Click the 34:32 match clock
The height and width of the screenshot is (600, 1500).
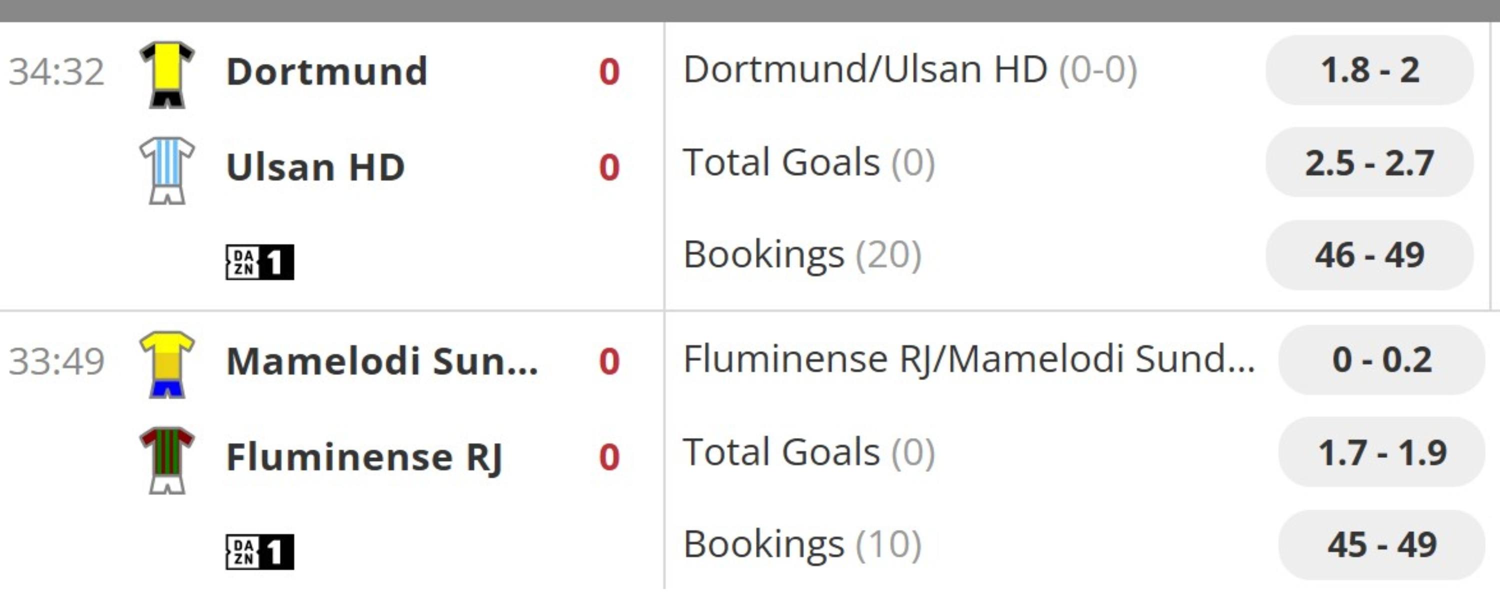[x=56, y=71]
